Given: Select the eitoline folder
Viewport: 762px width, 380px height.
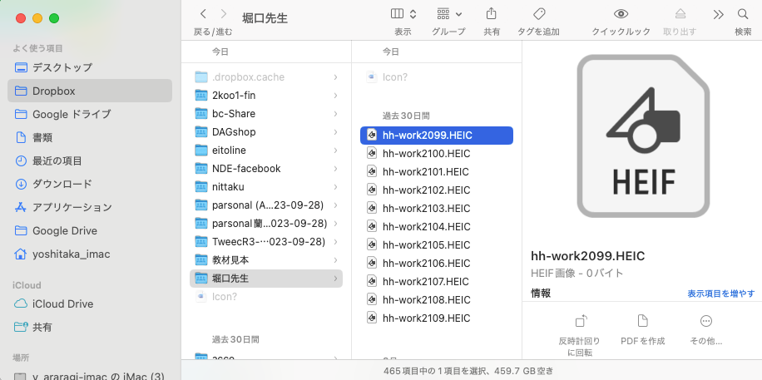Looking at the screenshot, I should point(266,151).
